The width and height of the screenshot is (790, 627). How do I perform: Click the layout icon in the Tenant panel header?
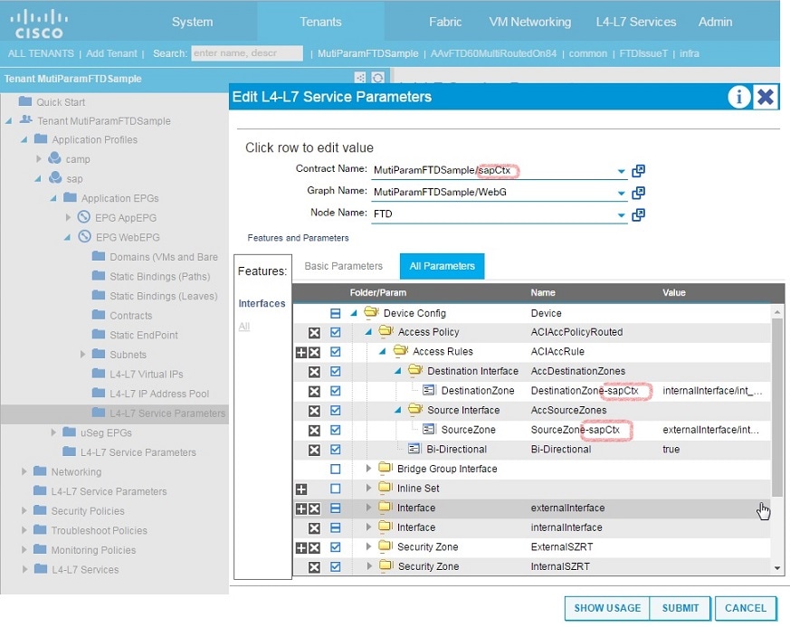[360, 78]
